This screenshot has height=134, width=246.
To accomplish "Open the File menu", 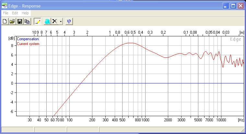I will click(6, 13).
